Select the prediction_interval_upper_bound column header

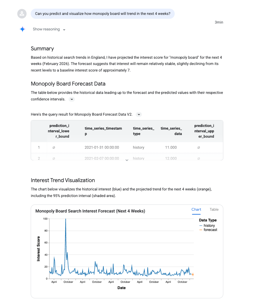click(204, 131)
